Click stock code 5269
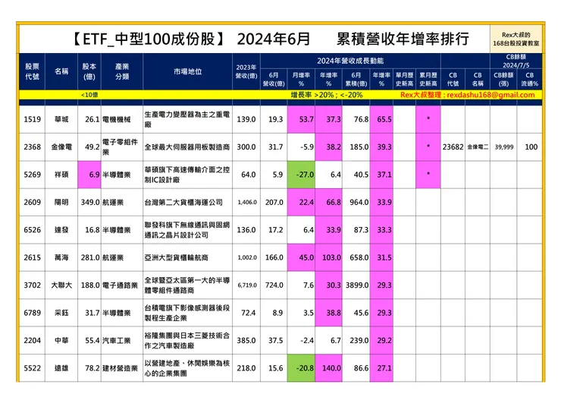The height and width of the screenshot is (397, 561). [32, 175]
